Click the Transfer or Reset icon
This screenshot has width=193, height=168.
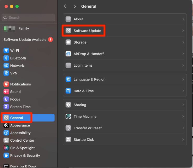click(x=68, y=128)
